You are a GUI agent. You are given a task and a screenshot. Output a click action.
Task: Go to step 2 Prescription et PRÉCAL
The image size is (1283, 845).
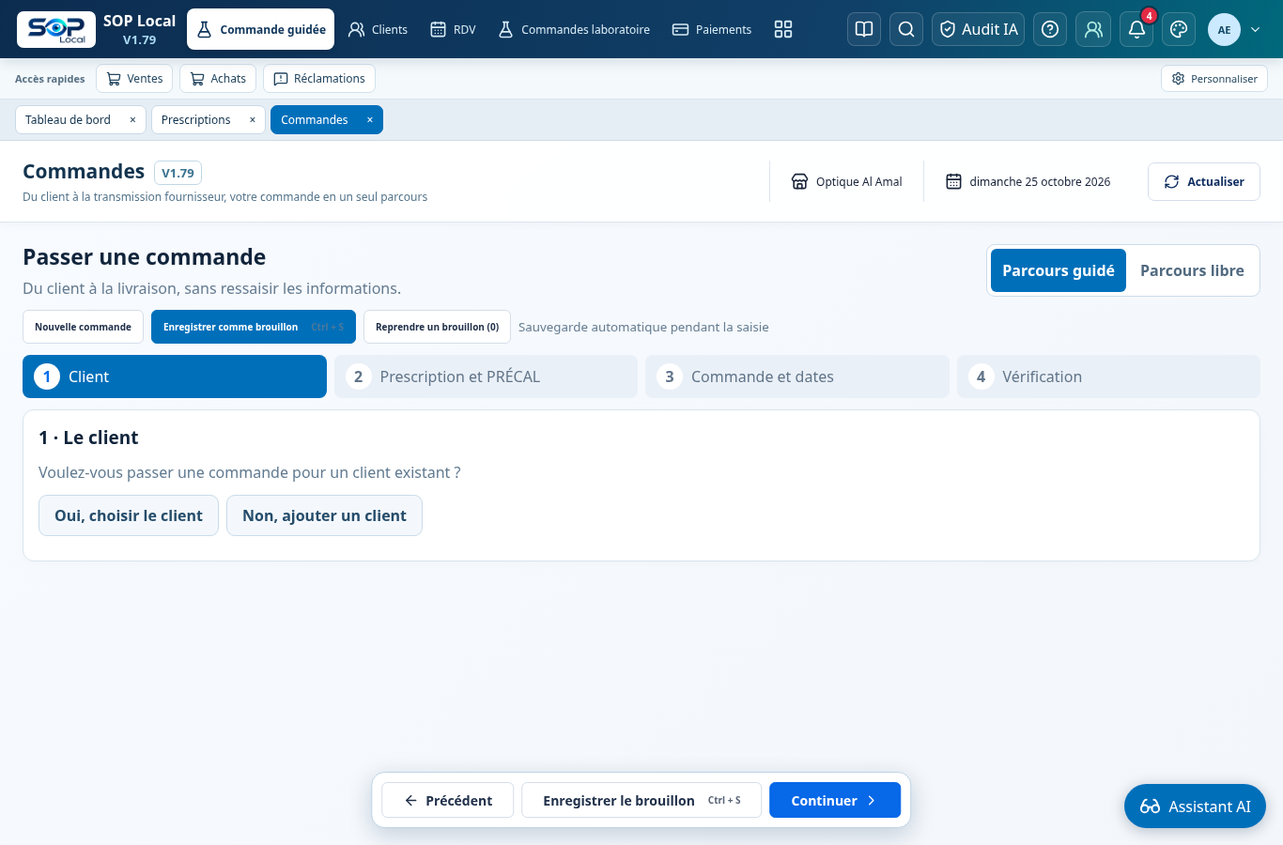[x=486, y=376]
